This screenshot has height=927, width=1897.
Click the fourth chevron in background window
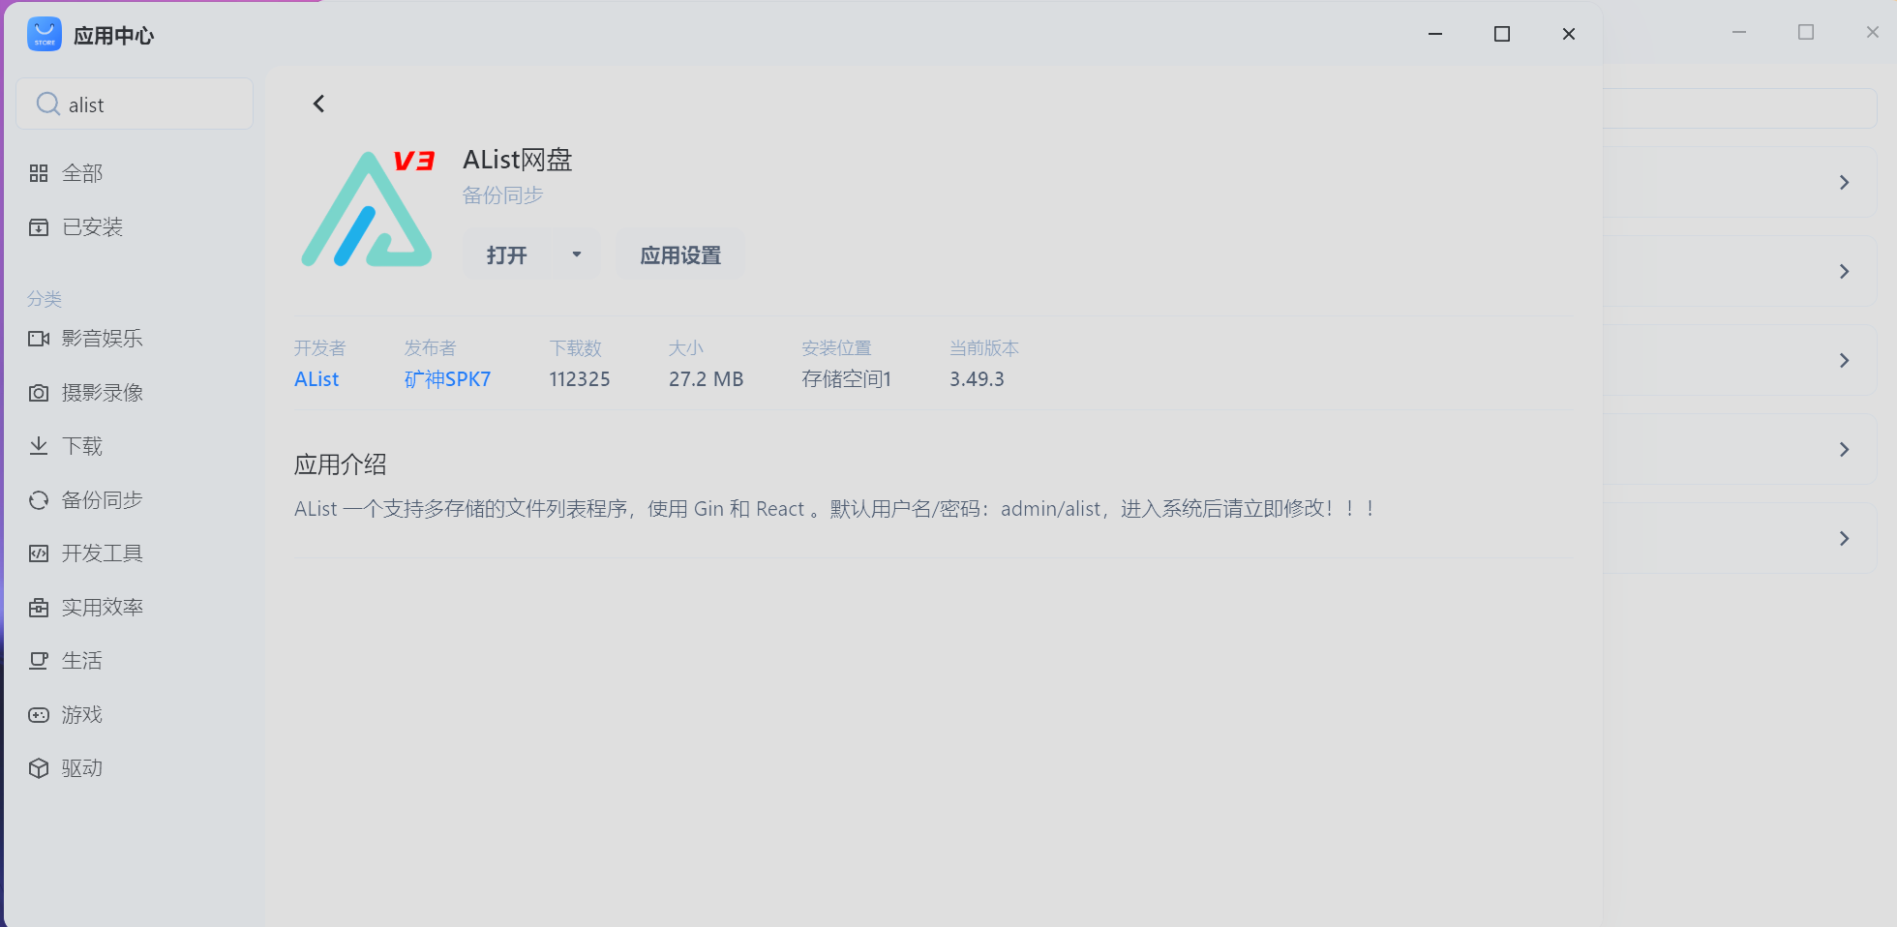1844,450
